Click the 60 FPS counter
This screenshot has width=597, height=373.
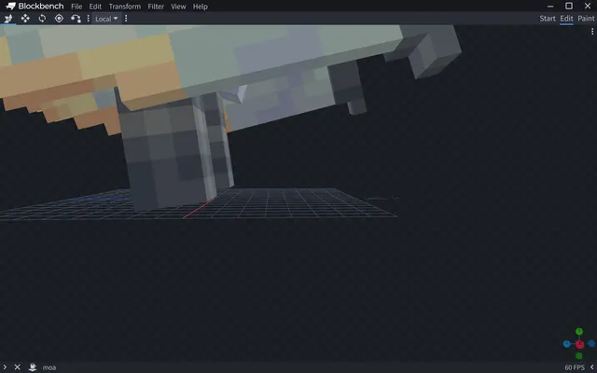575,367
